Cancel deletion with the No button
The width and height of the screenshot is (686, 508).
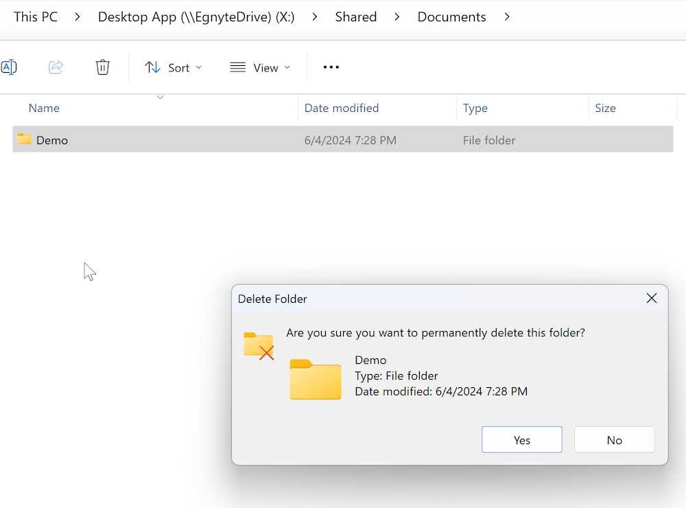point(614,440)
